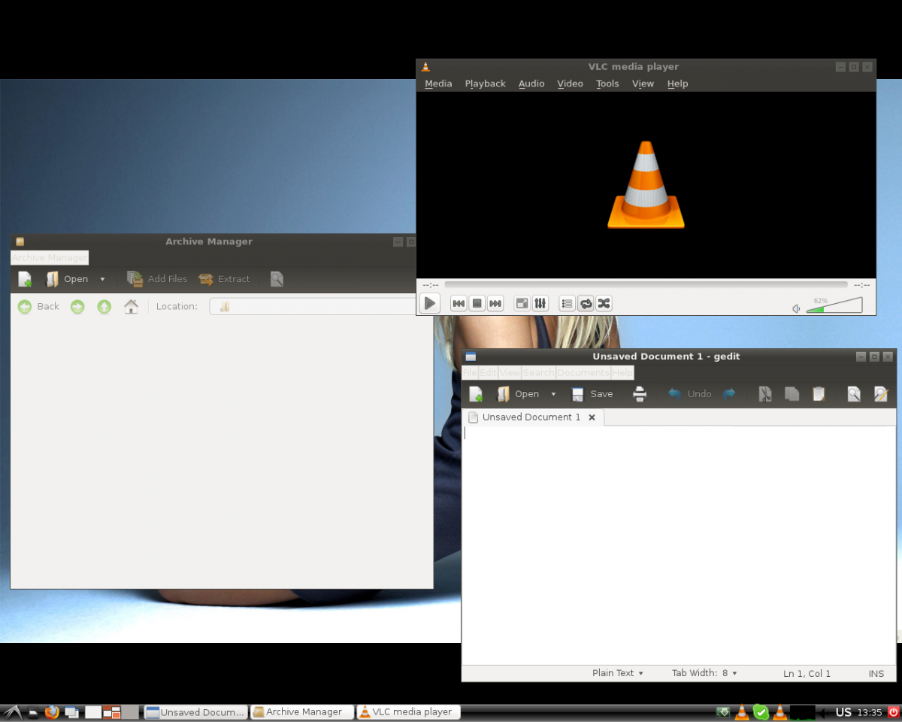This screenshot has width=902, height=722.
Task: Open the Archive Manager menu
Action: pos(50,258)
